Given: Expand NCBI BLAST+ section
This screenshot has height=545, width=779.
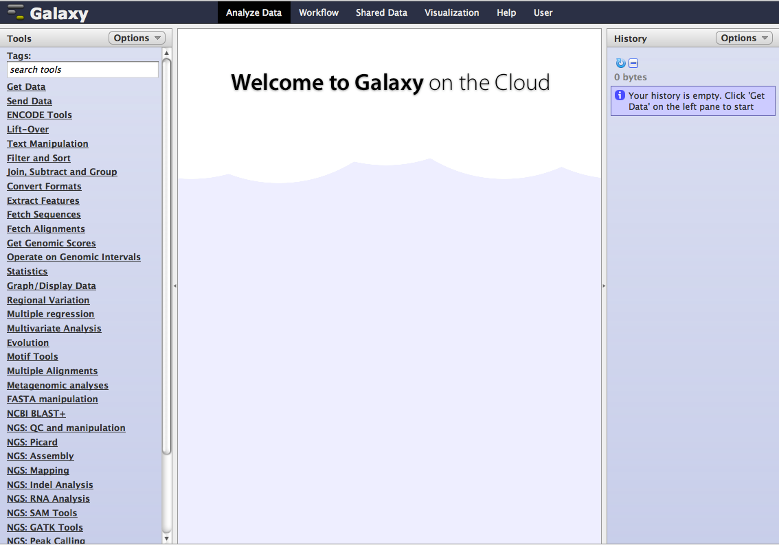Looking at the screenshot, I should [36, 414].
